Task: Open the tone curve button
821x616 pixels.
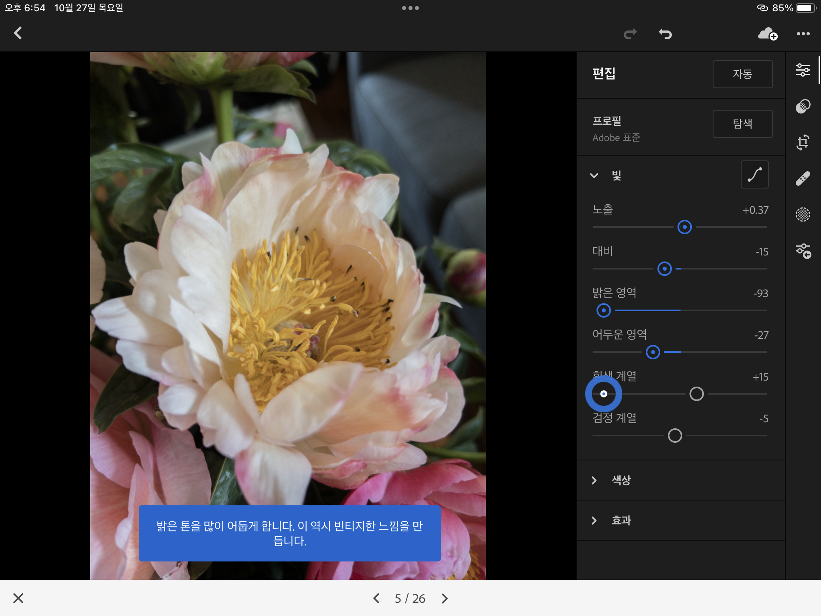Action: 754,175
